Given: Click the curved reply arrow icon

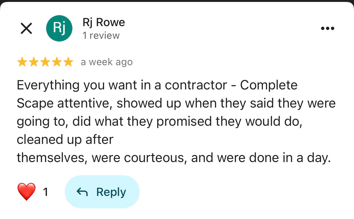Looking at the screenshot, I should (x=82, y=192).
